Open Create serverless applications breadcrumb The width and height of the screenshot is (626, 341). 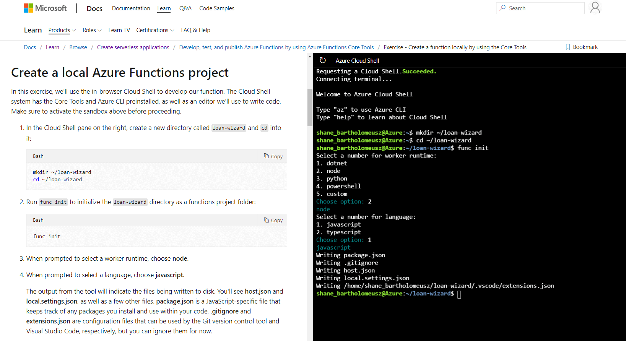pos(133,47)
